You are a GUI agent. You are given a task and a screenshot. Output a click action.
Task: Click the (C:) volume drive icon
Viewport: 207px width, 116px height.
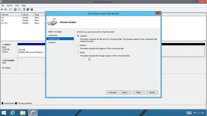click(x=2, y=23)
